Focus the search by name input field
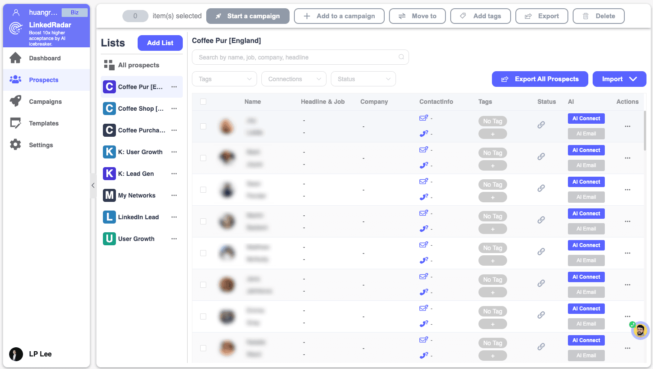This screenshot has height=369, width=653. tap(300, 57)
